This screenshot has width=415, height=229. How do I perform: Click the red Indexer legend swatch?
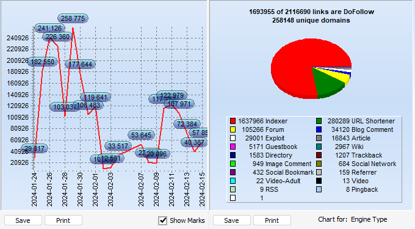[x=233, y=121]
